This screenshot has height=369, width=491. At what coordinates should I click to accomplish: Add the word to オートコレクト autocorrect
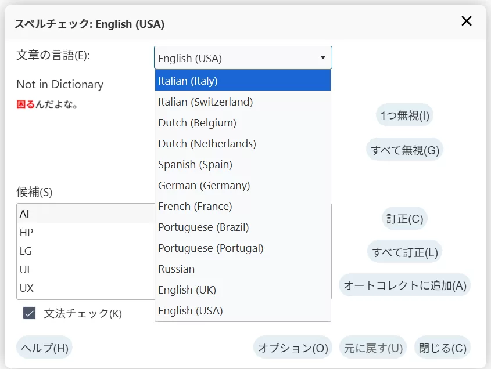(x=406, y=285)
